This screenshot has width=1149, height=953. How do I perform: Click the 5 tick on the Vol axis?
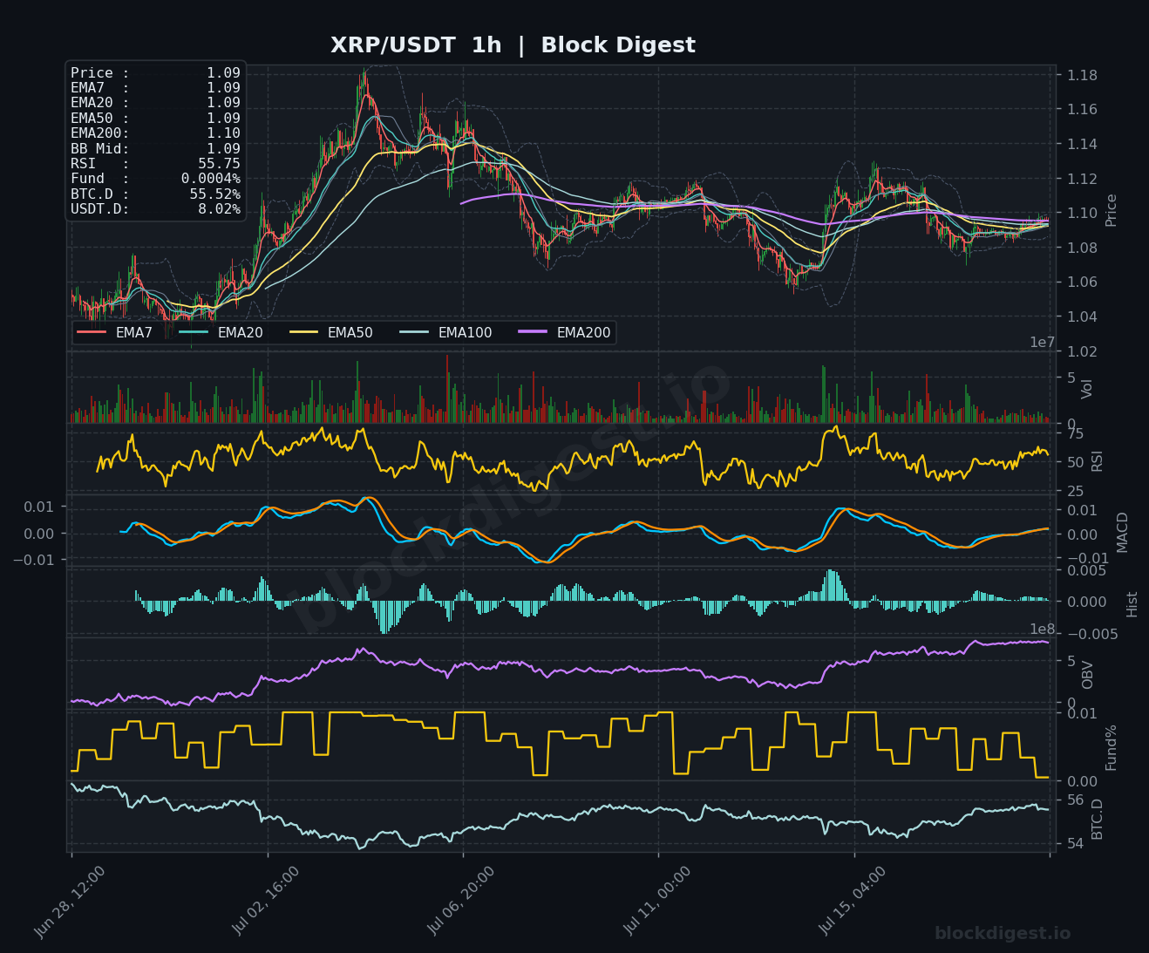pyautogui.click(x=1071, y=378)
